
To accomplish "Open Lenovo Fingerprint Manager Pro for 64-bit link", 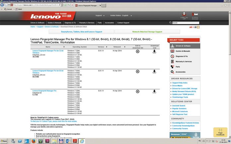I will 48,71.
